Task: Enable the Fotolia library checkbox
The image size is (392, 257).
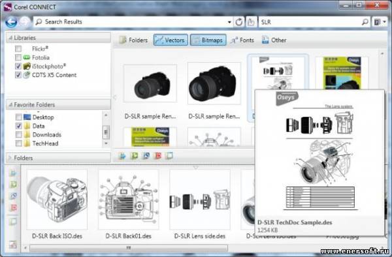Action: tap(18, 57)
